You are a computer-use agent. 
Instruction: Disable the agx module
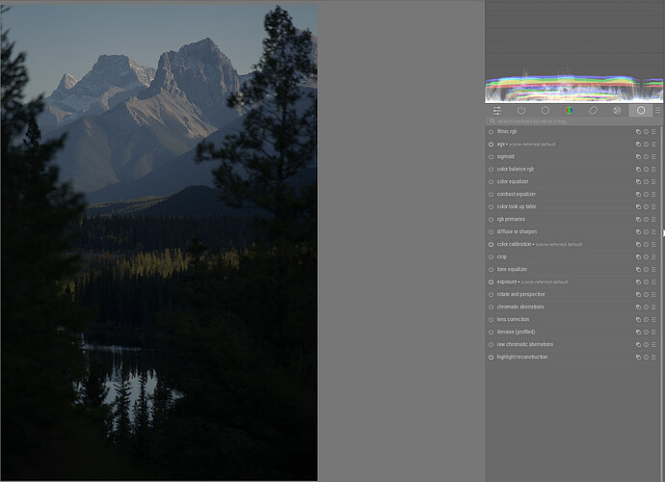[492, 145]
